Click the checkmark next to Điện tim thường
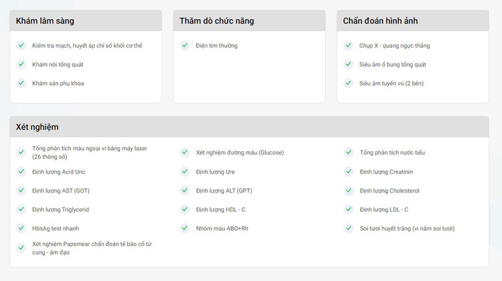 click(x=185, y=45)
